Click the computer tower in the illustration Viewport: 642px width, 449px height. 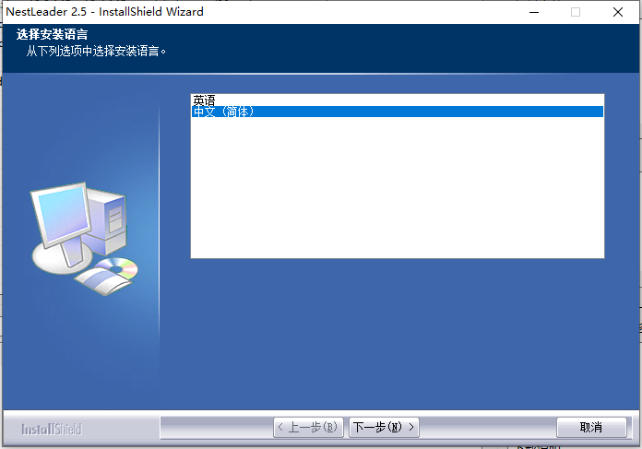pyautogui.click(x=107, y=221)
